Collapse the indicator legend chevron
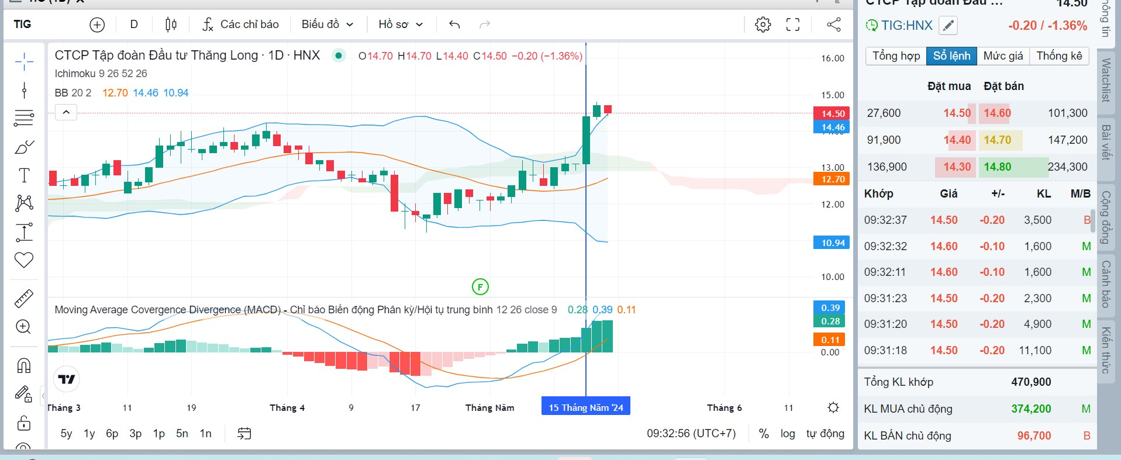Image resolution: width=1121 pixels, height=460 pixels. (x=66, y=112)
